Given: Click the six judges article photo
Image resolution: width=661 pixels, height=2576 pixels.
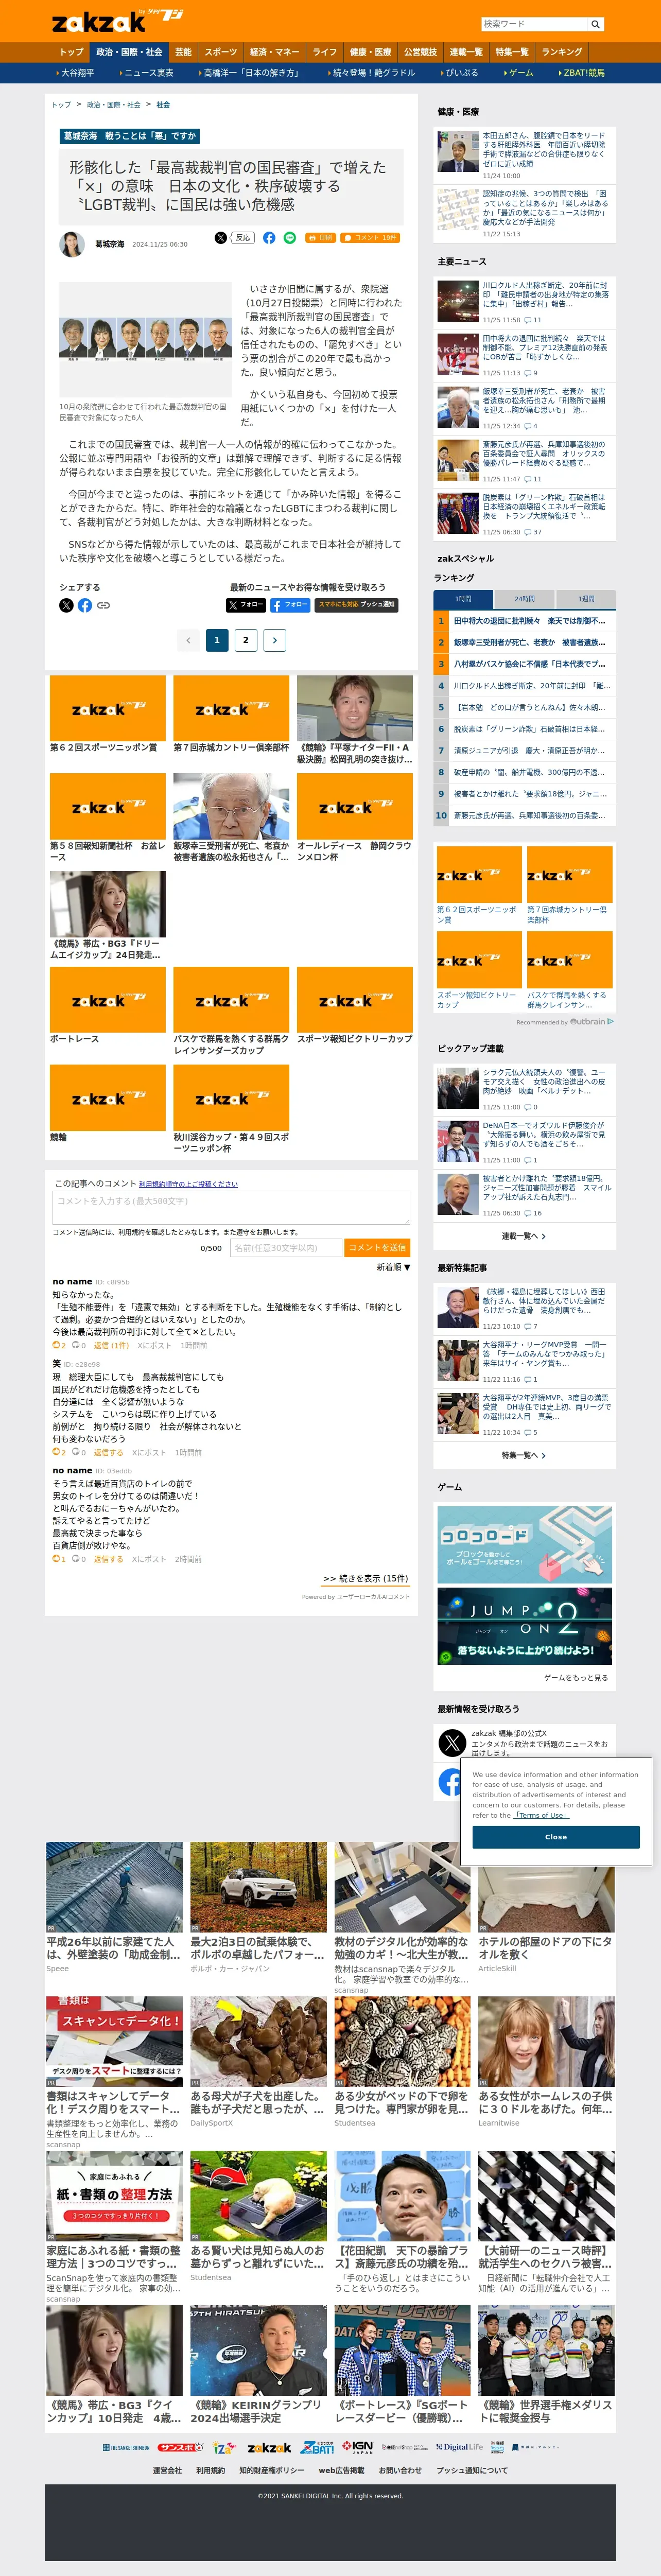Looking at the screenshot, I should pos(145,340).
